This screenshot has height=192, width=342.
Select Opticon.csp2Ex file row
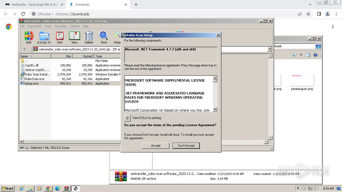[70, 70]
